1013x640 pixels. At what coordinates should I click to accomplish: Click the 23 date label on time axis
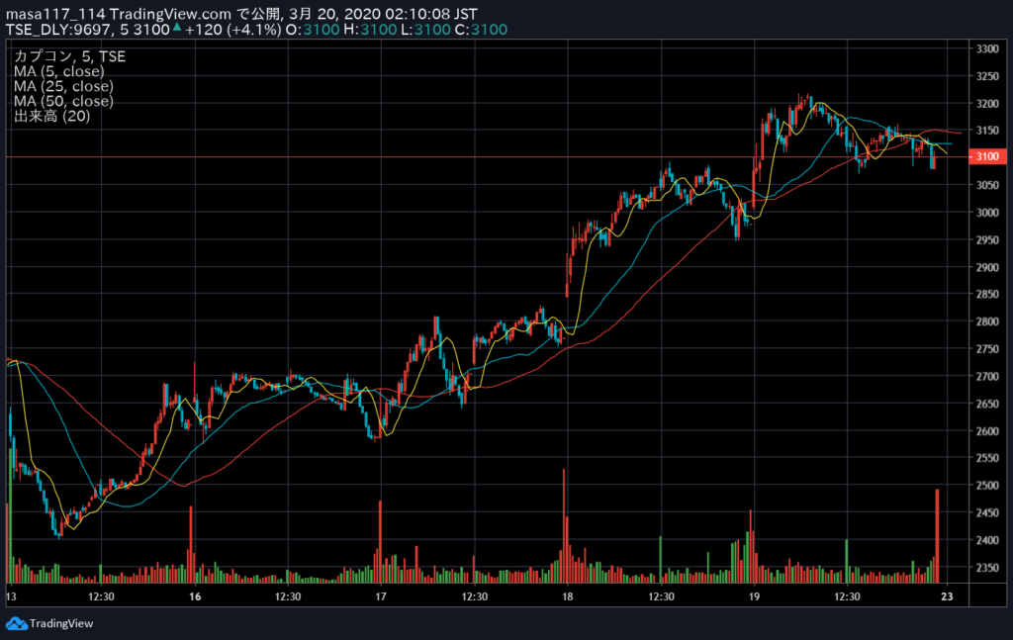[x=947, y=596]
